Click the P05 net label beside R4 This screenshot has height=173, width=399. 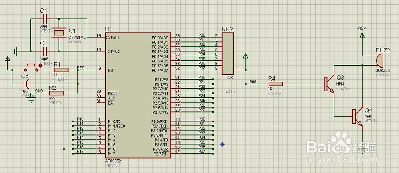point(253,82)
